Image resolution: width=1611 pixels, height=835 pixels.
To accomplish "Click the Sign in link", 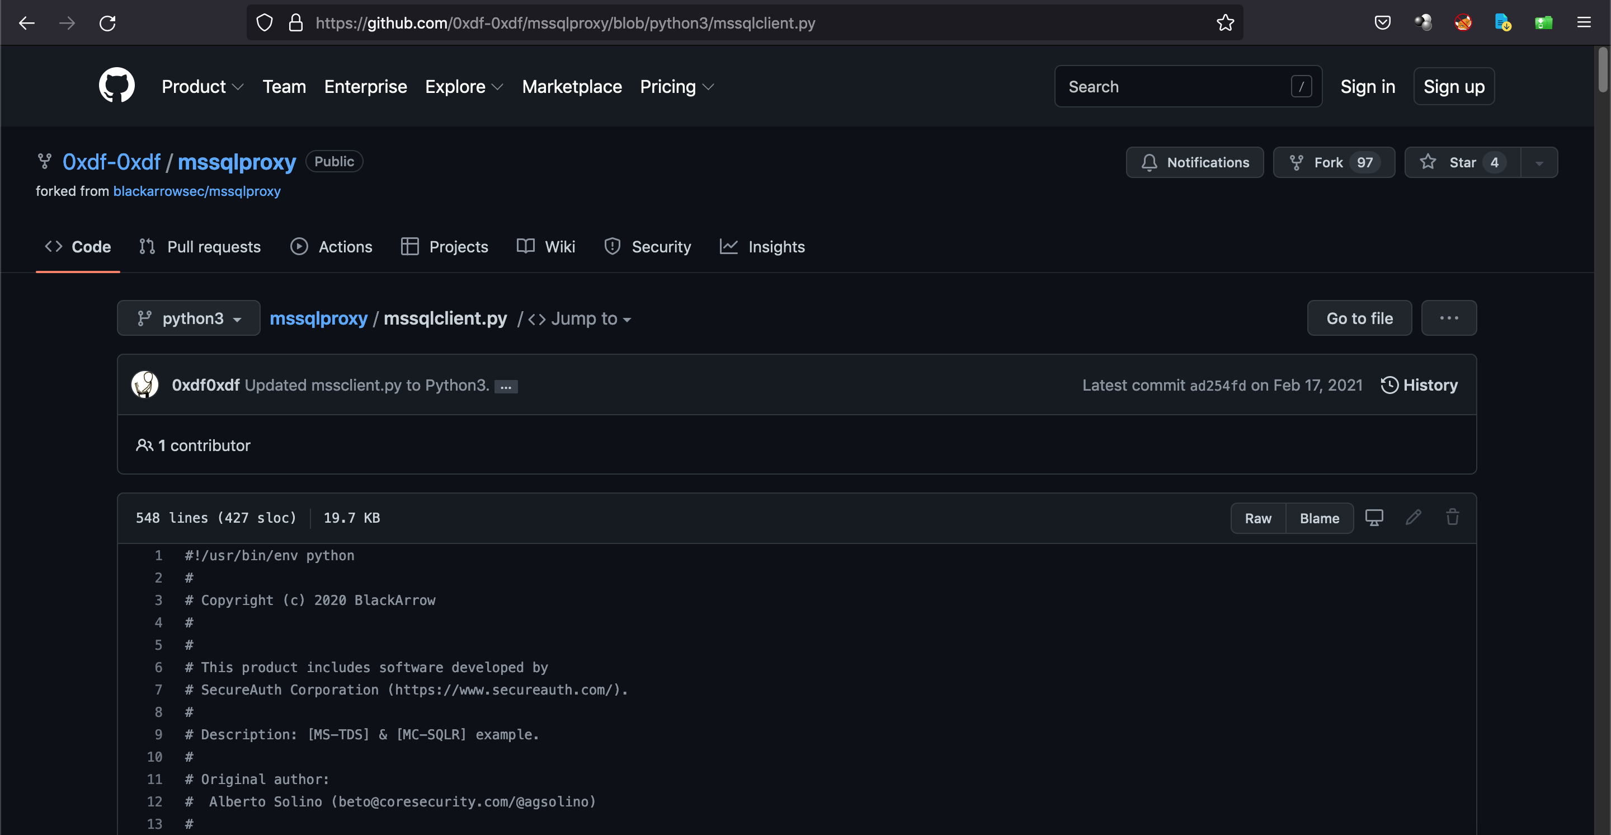I will coord(1367,86).
